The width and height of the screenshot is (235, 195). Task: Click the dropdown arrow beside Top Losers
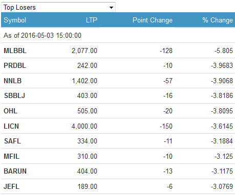coord(111,8)
